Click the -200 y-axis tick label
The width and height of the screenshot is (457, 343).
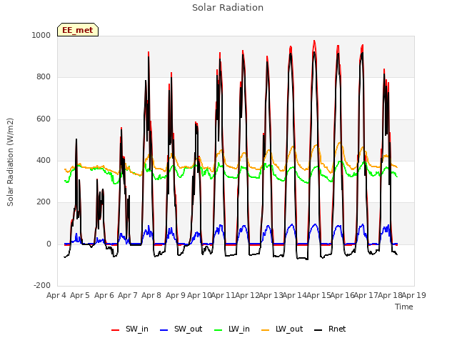(42, 285)
